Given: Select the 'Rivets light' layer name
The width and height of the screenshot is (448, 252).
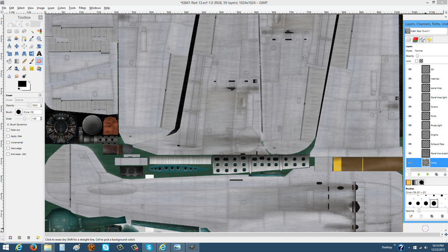Looking at the screenshot, I should tap(436, 126).
